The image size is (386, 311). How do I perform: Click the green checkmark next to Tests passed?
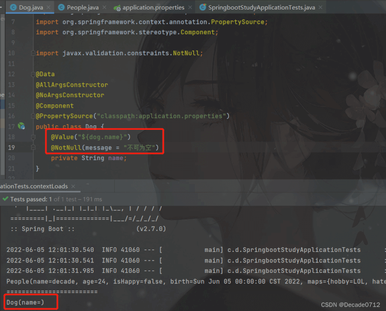(5, 199)
